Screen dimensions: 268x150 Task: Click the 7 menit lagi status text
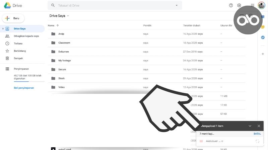click(x=207, y=134)
